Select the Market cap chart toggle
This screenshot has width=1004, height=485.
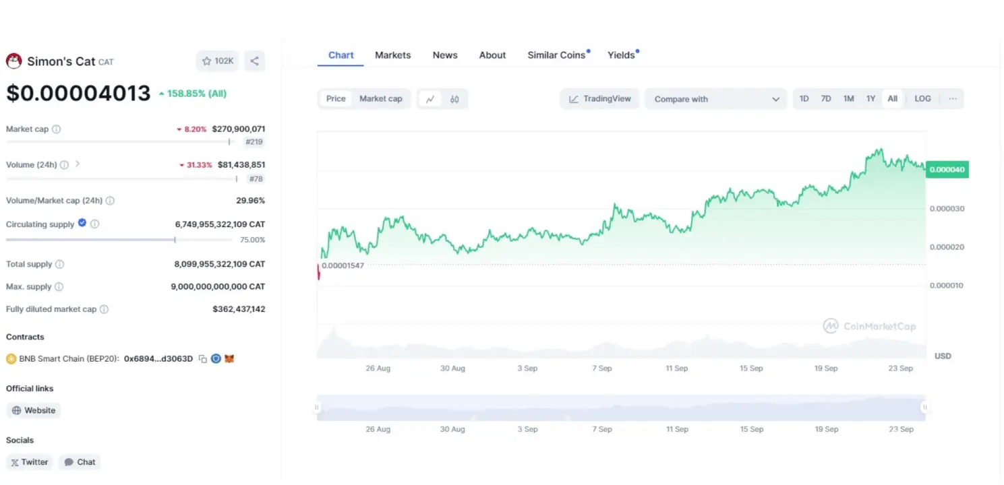380,99
